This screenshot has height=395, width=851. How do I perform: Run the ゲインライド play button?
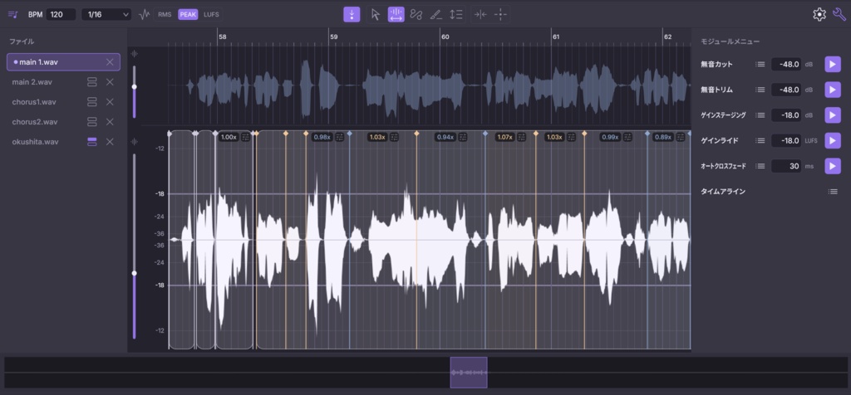point(833,140)
